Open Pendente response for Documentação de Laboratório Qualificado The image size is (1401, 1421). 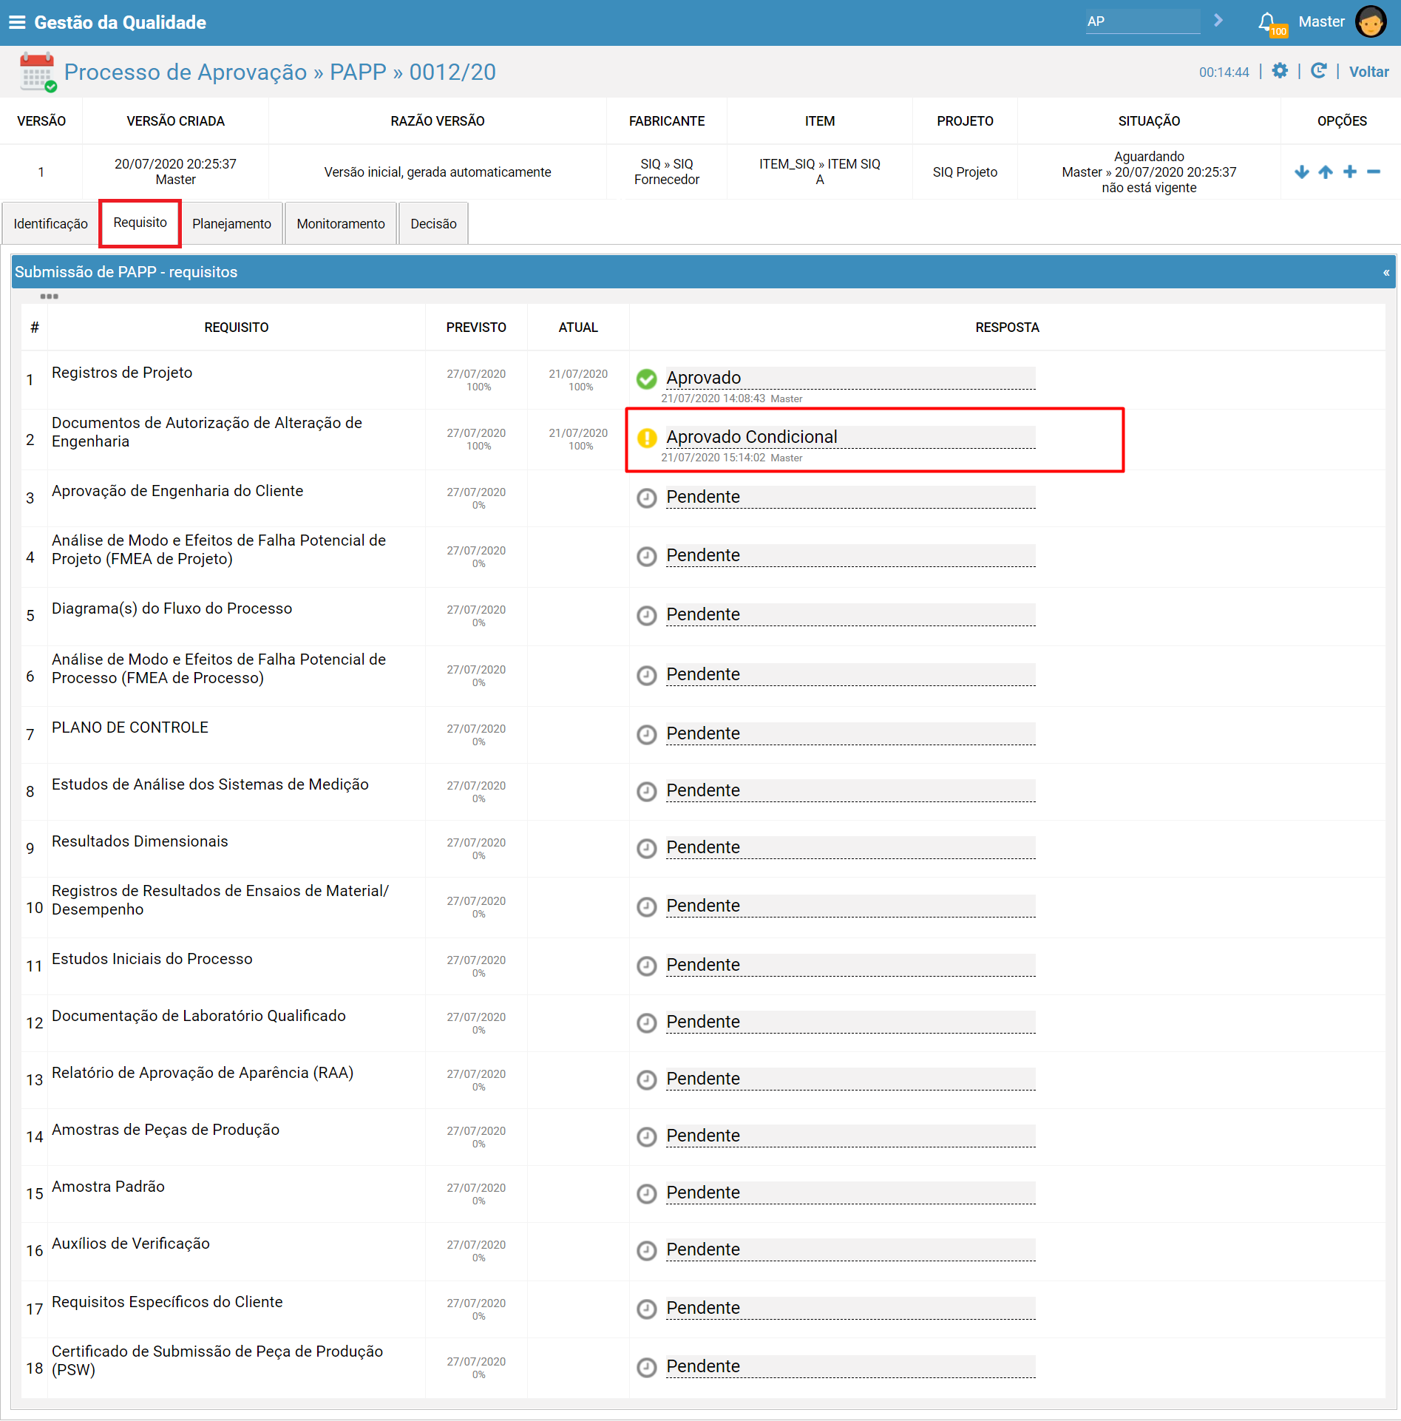pyautogui.click(x=850, y=1022)
